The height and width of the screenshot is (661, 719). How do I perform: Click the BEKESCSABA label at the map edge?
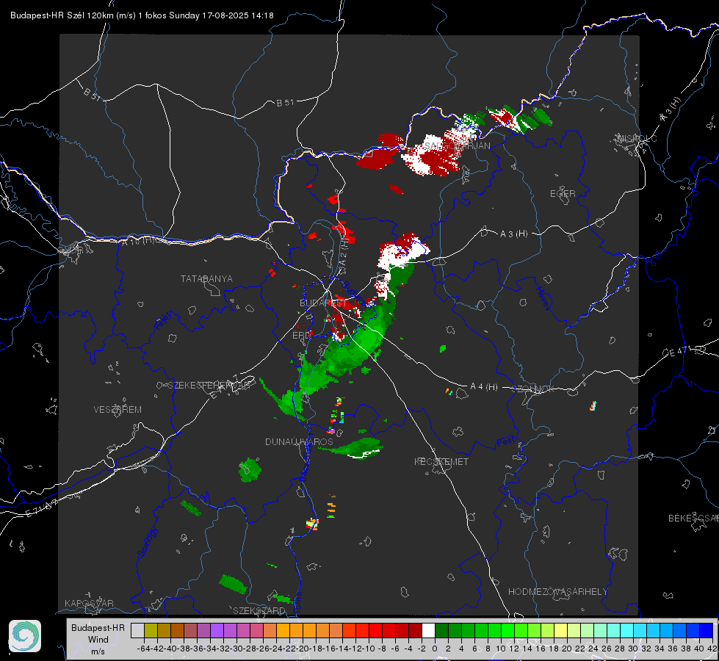click(x=693, y=518)
